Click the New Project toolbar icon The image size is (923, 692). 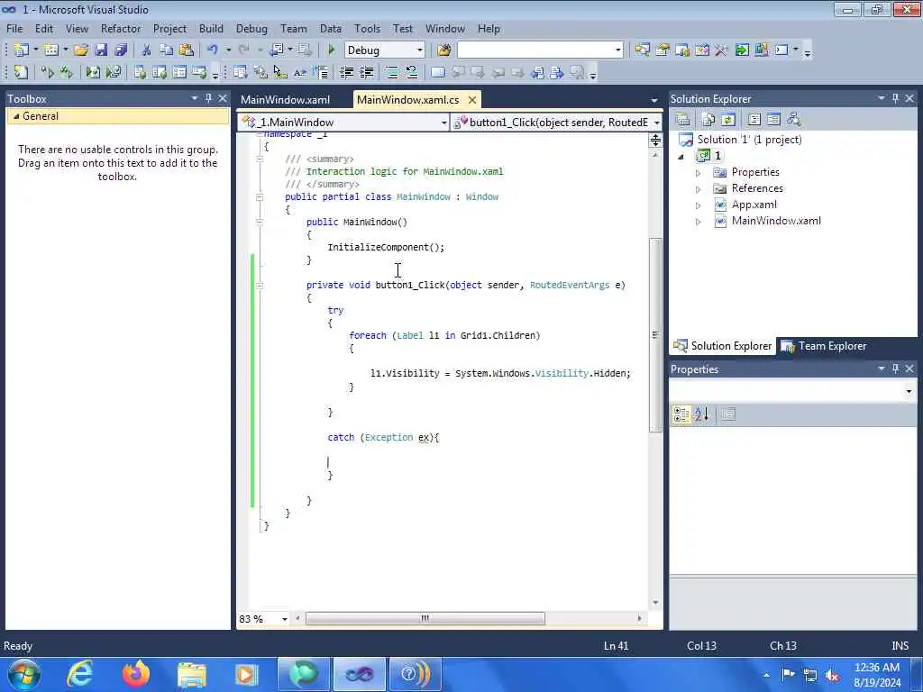[22, 50]
